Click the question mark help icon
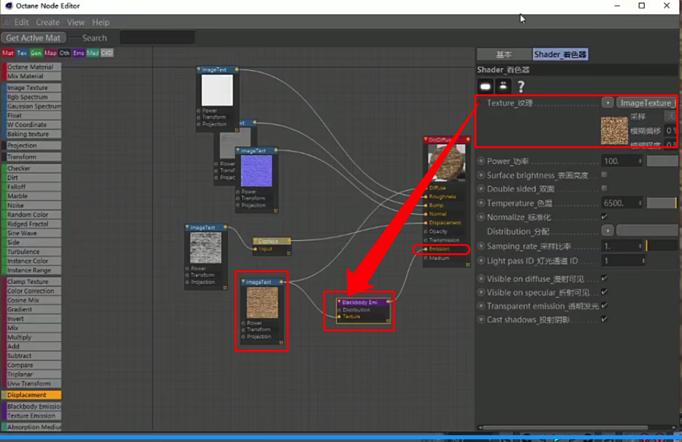This screenshot has width=682, height=442. [521, 86]
